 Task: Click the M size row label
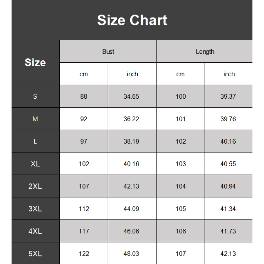[x=35, y=119]
